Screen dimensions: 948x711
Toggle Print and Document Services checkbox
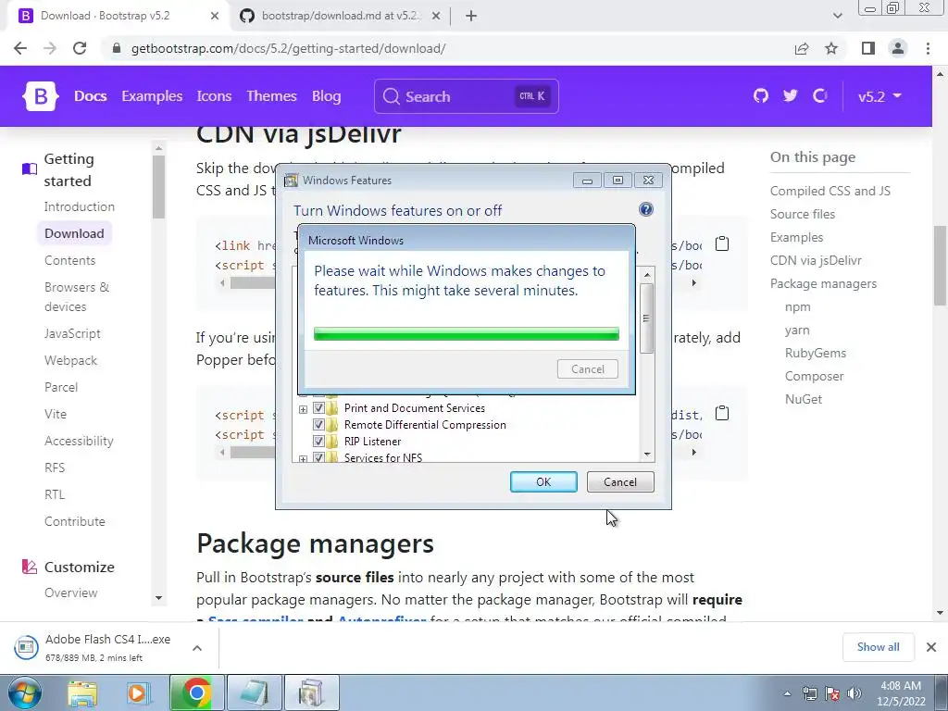coord(318,408)
